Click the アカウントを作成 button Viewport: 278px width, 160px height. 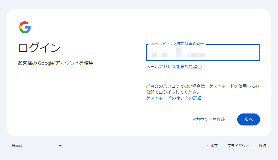tap(208, 119)
